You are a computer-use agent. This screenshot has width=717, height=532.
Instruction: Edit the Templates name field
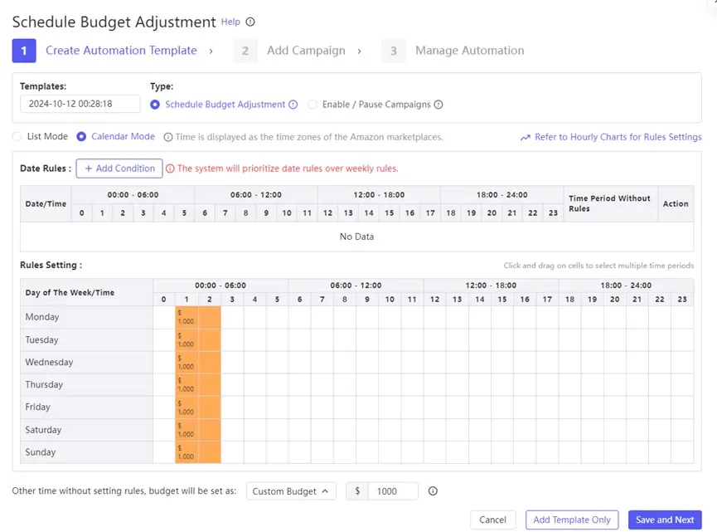pyautogui.click(x=80, y=104)
